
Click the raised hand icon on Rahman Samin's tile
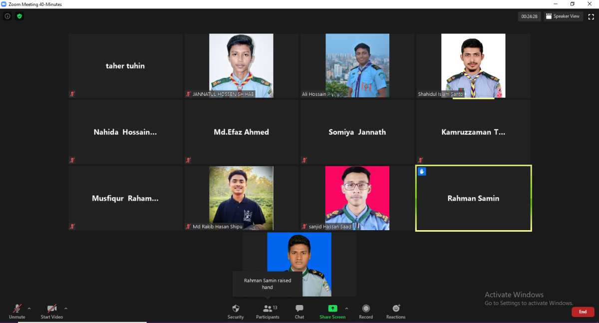click(x=422, y=171)
